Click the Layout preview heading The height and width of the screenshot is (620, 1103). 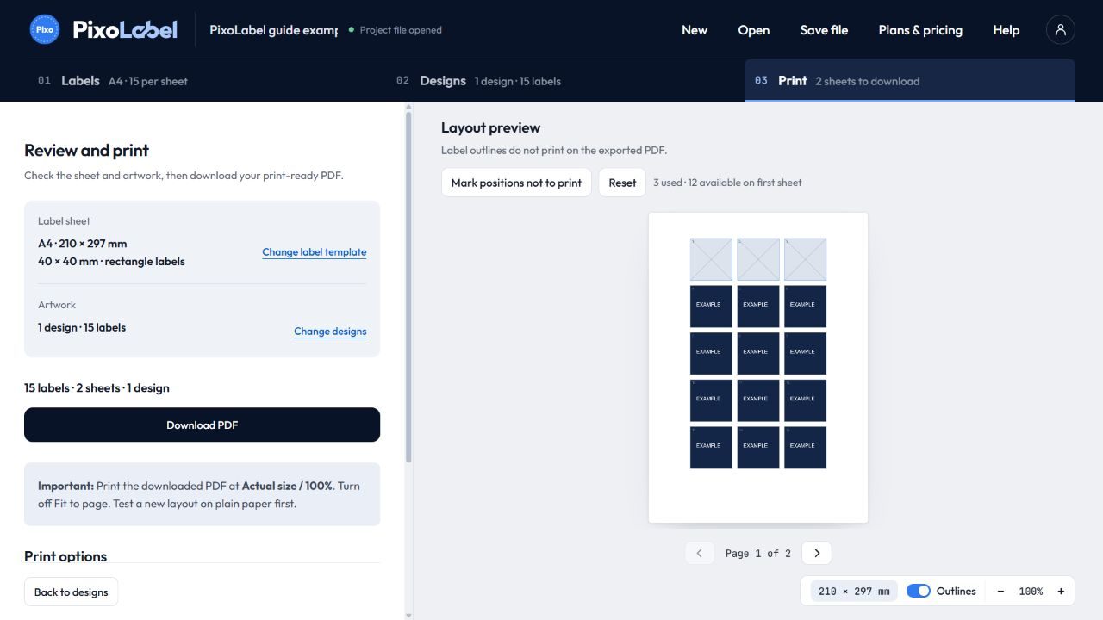tap(490, 127)
